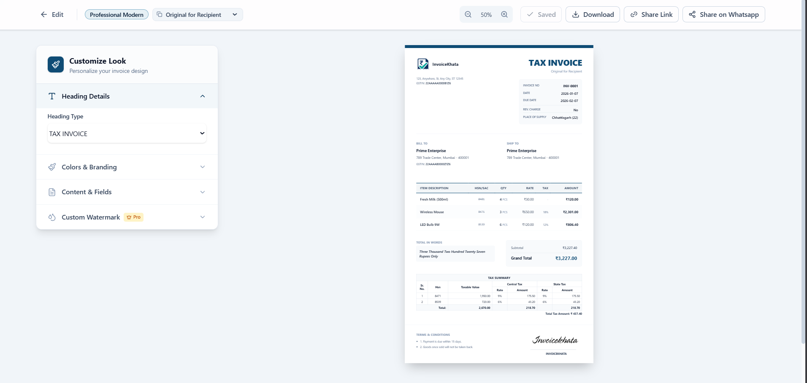Click Share on Whatsapp
The width and height of the screenshot is (807, 383).
(723, 14)
